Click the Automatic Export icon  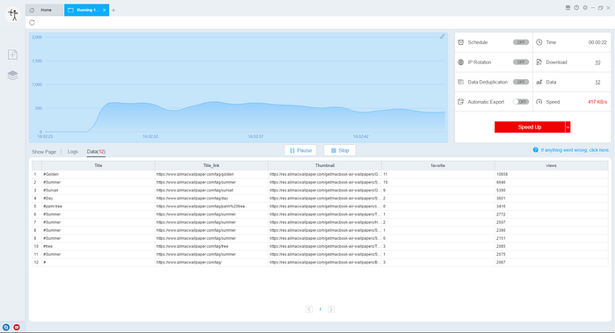pos(461,102)
